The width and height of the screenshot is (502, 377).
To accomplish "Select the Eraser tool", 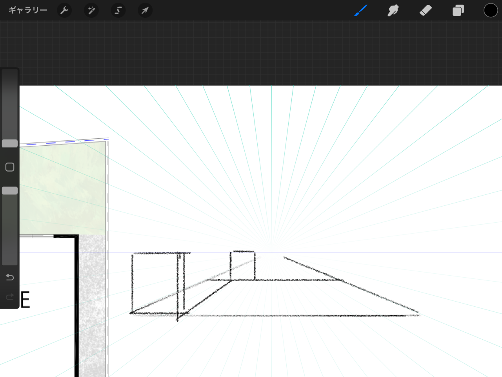I will 426,11.
